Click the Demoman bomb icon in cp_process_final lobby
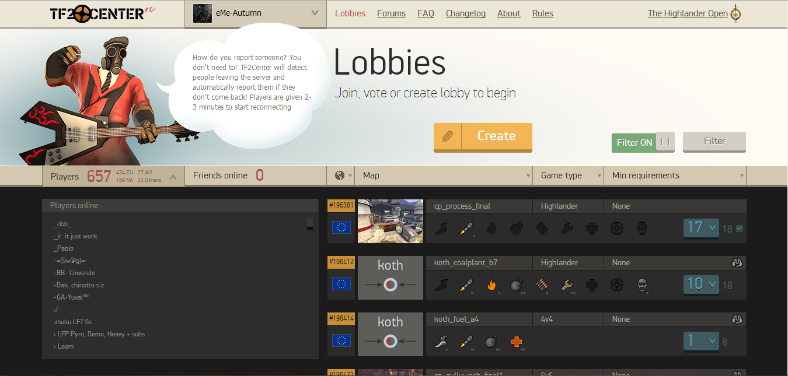 coord(517,229)
